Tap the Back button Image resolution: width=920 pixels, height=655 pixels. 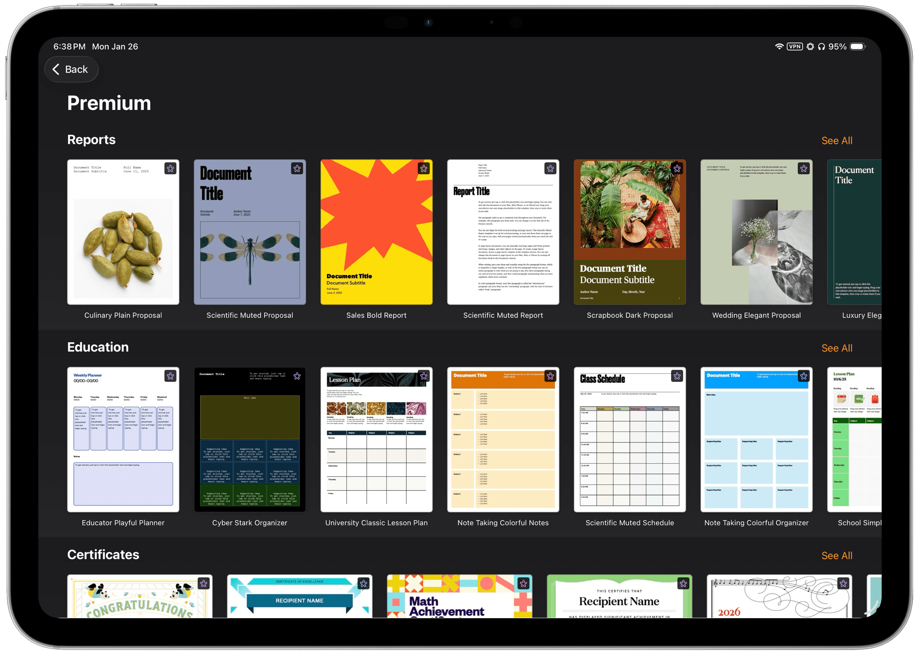(x=71, y=69)
